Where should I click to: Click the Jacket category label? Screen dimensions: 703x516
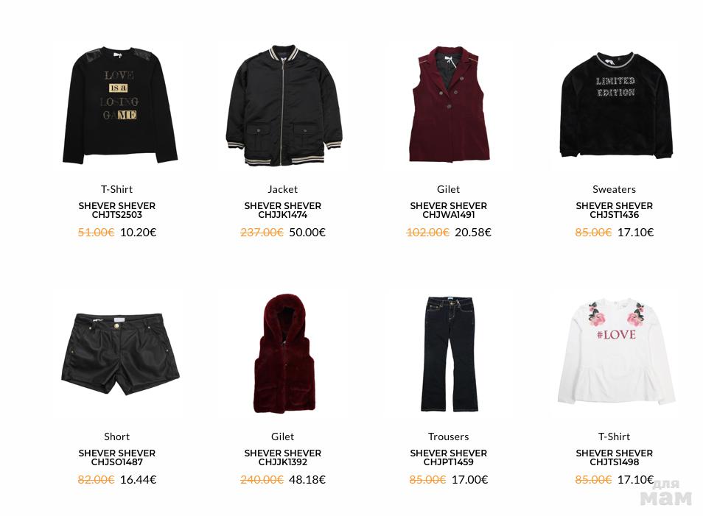point(283,189)
